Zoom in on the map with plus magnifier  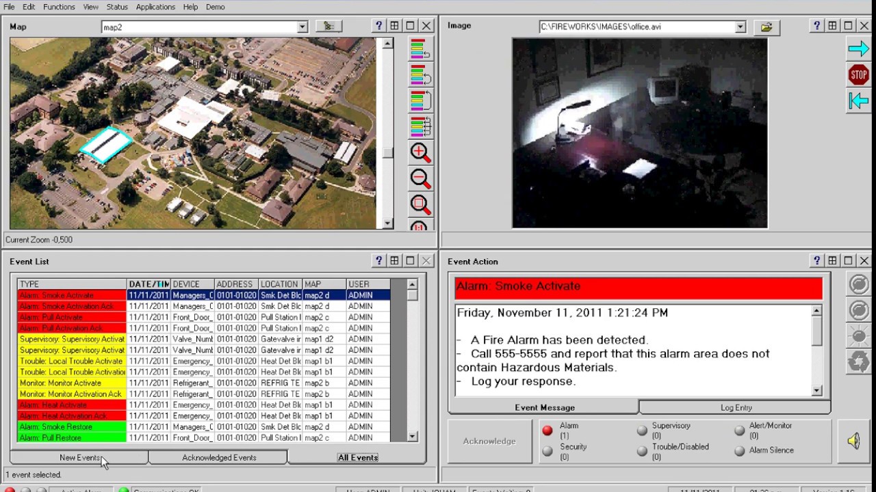[x=420, y=152]
